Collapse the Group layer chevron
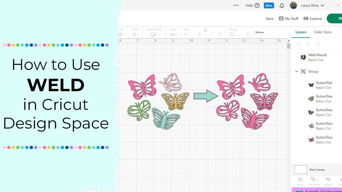342x192 pixels. click(296, 71)
